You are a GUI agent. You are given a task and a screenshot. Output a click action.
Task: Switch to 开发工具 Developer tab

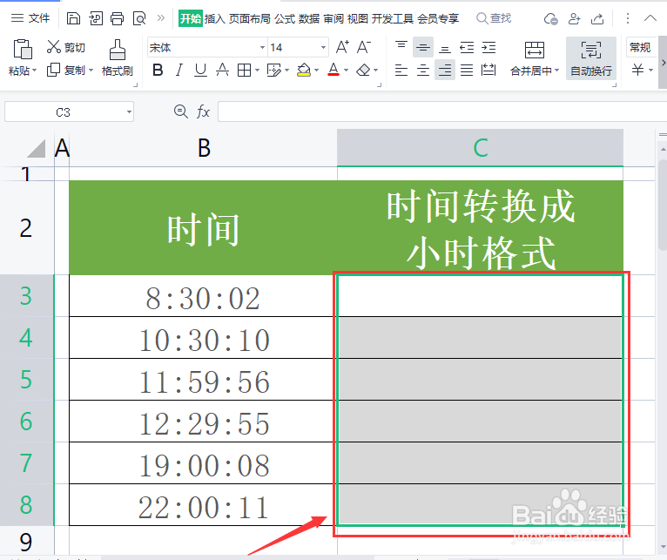pyautogui.click(x=392, y=18)
